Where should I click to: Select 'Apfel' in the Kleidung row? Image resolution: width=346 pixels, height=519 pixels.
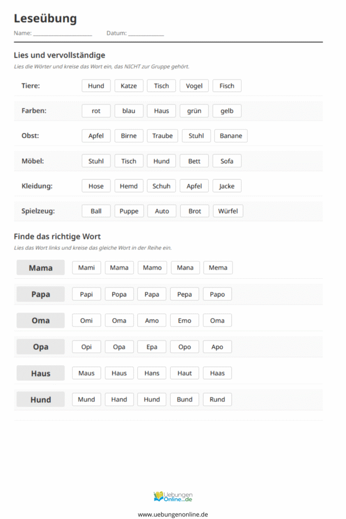[x=194, y=186]
